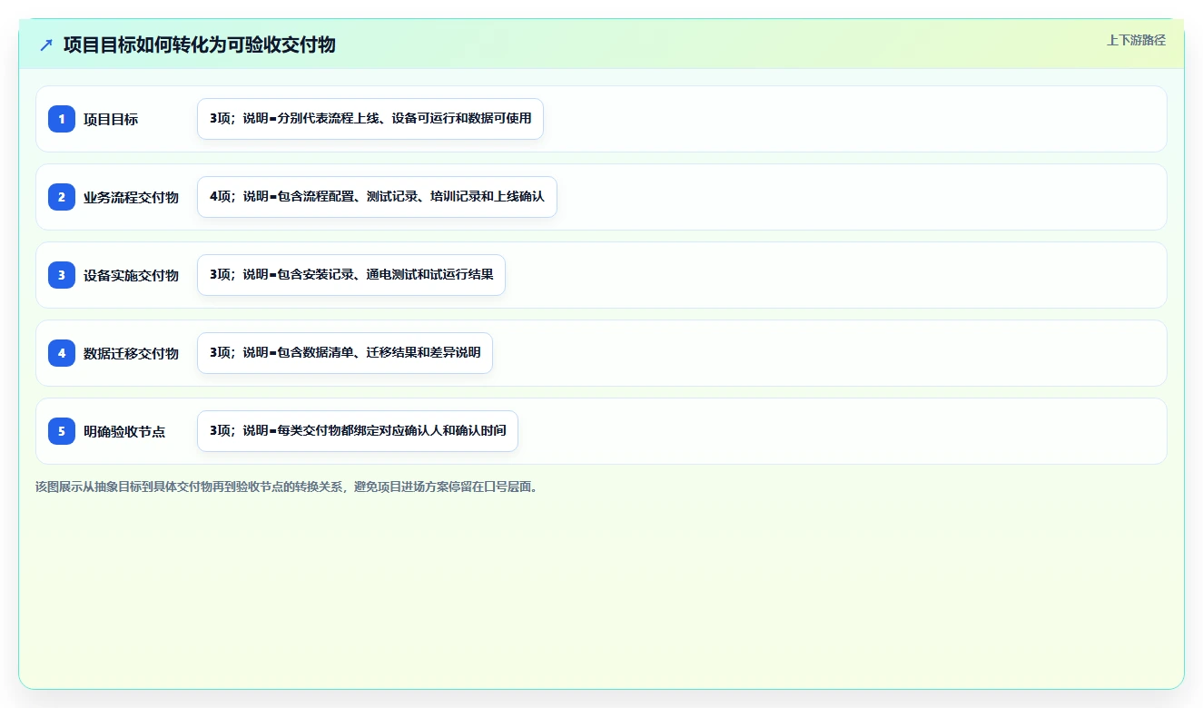
Task: Click the number 1 badge for 项目目标
Action: pos(62,119)
